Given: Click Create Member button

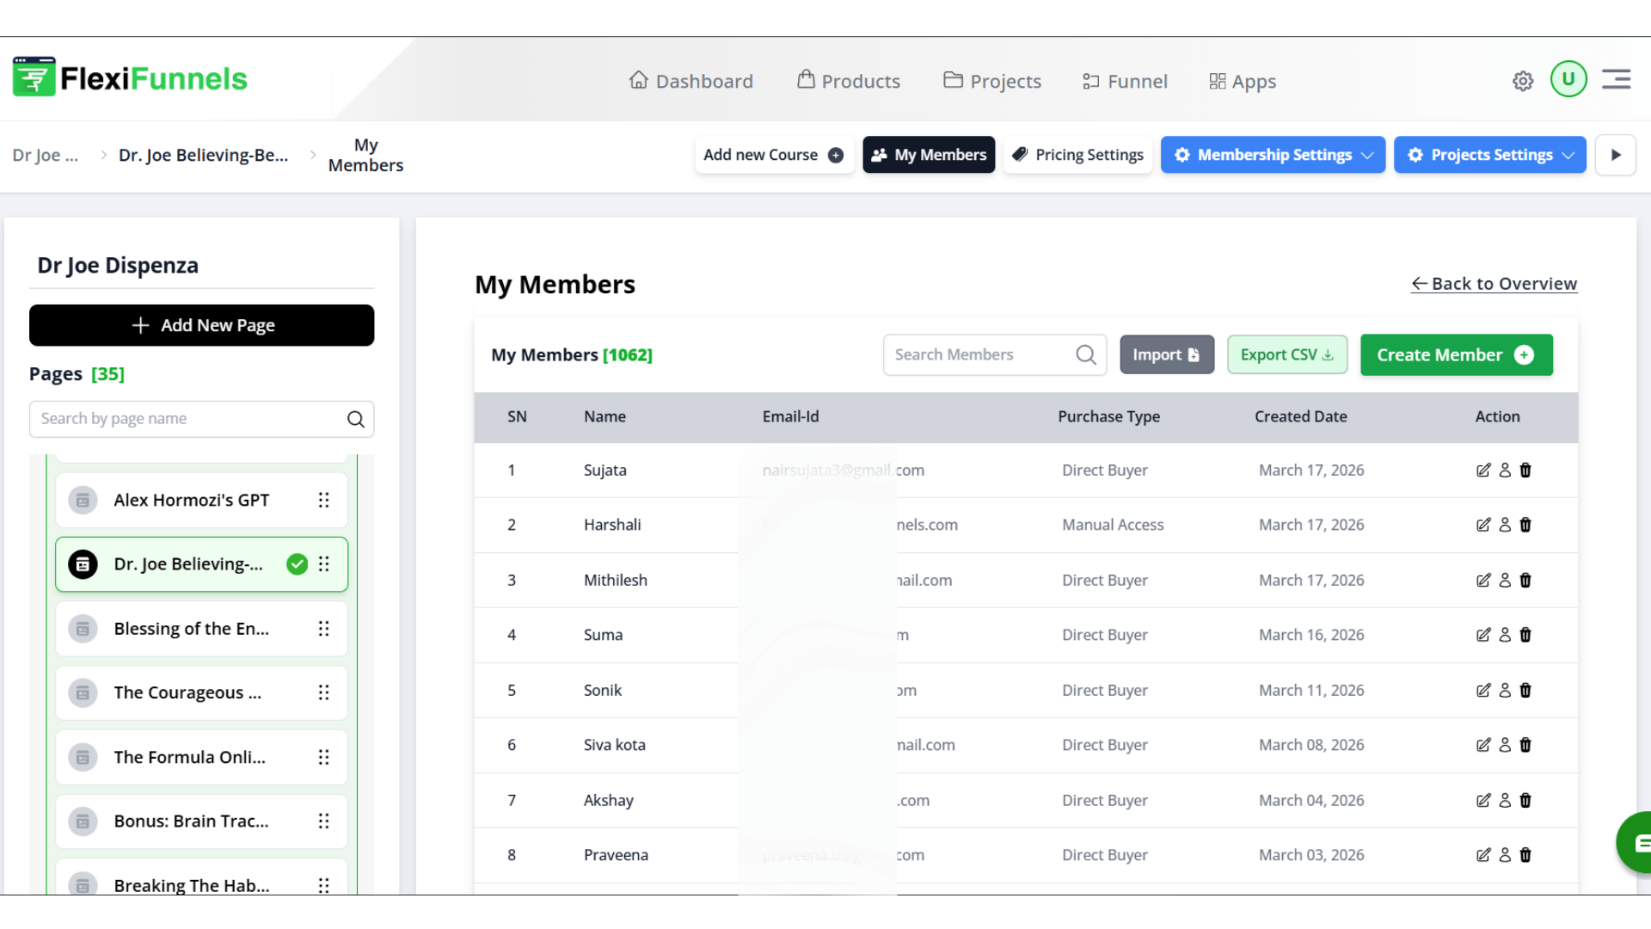Looking at the screenshot, I should coord(1456,354).
